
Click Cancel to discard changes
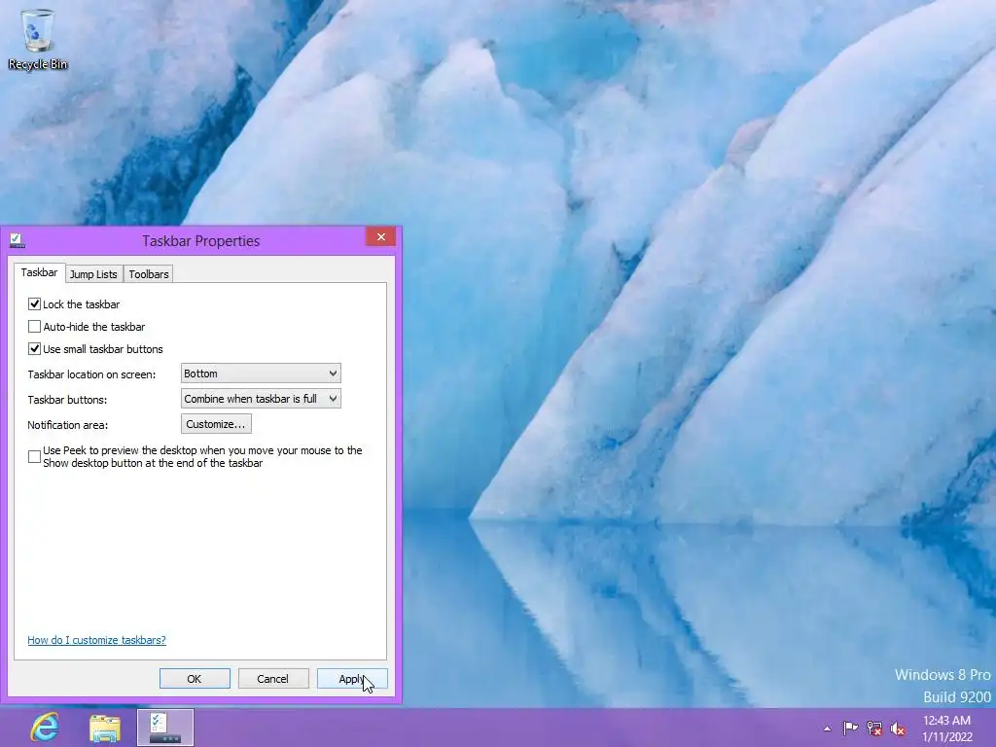[273, 679]
